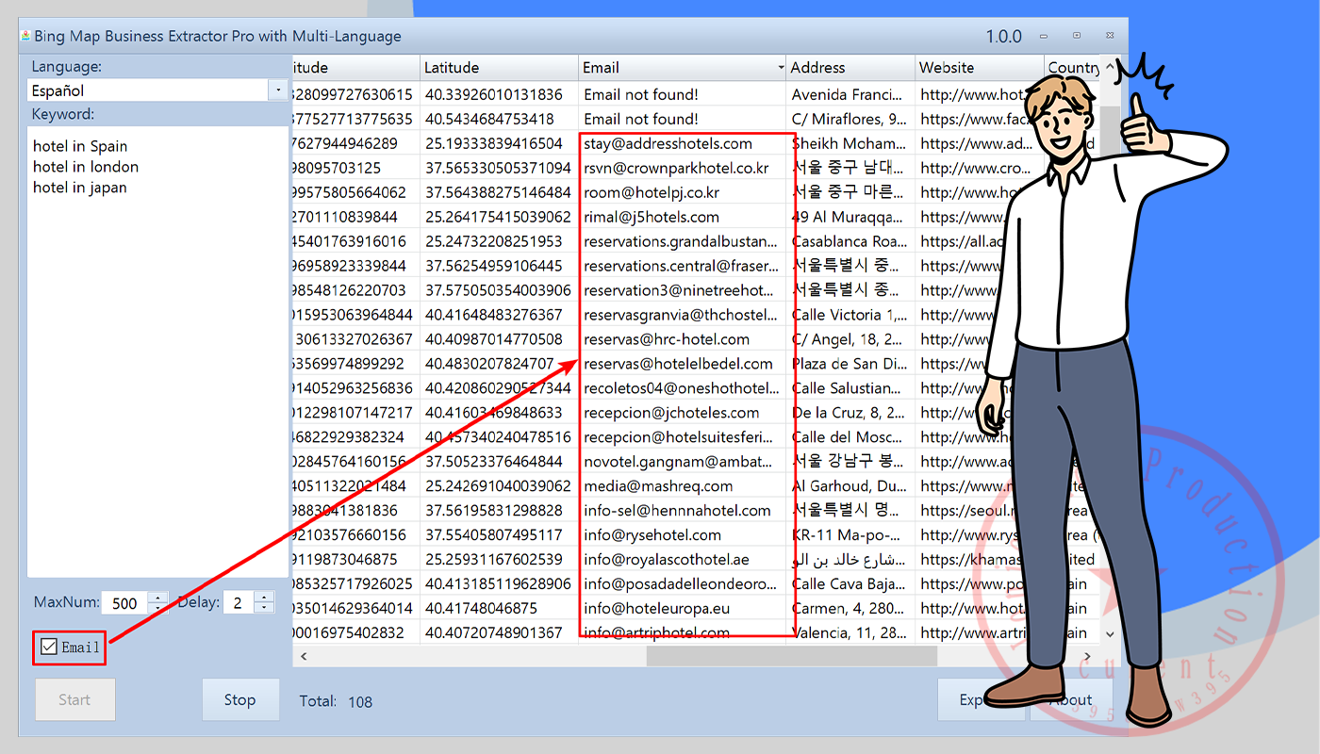This screenshot has height=754, width=1320.
Task: Select the email cell info@rysehotel.com
Action: click(683, 535)
